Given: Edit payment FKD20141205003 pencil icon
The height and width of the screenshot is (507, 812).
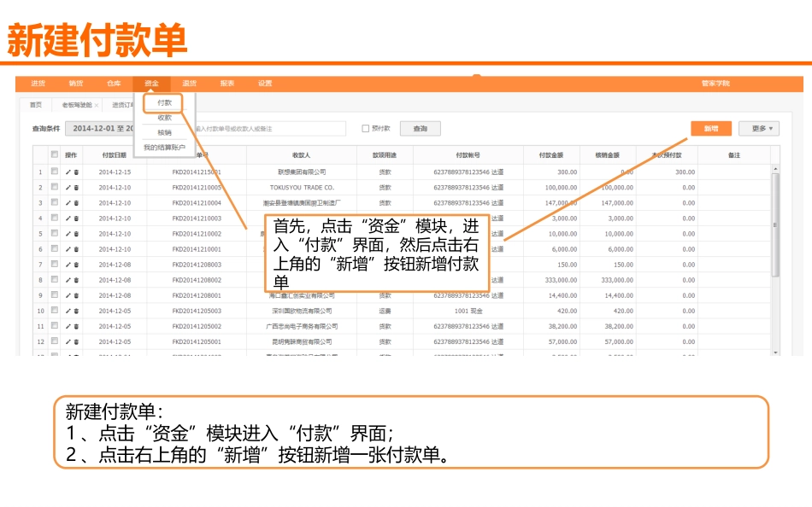Looking at the screenshot, I should (68, 311).
